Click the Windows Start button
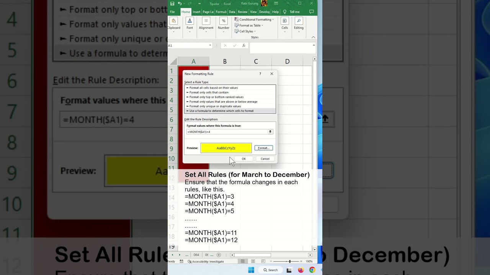This screenshot has height=275, width=490. click(251, 270)
